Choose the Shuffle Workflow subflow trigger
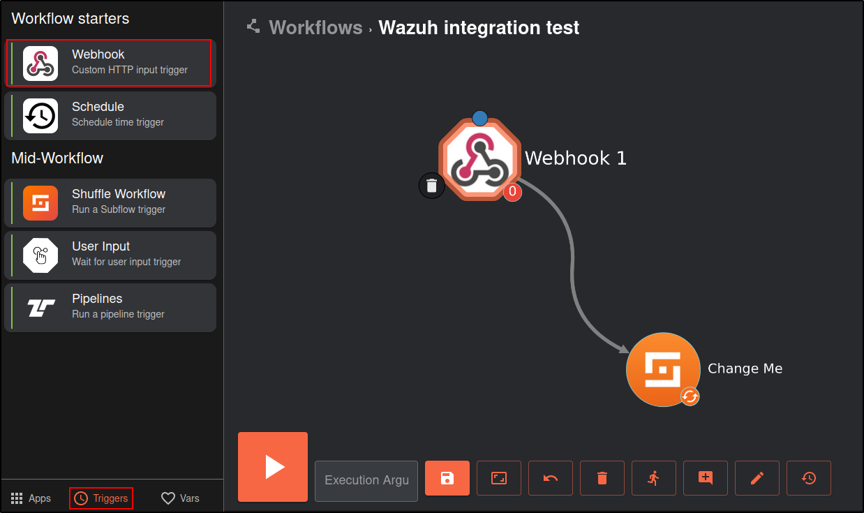This screenshot has height=513, width=864. [110, 202]
